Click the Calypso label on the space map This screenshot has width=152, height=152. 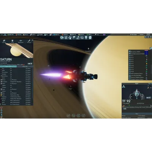click(x=70, y=89)
